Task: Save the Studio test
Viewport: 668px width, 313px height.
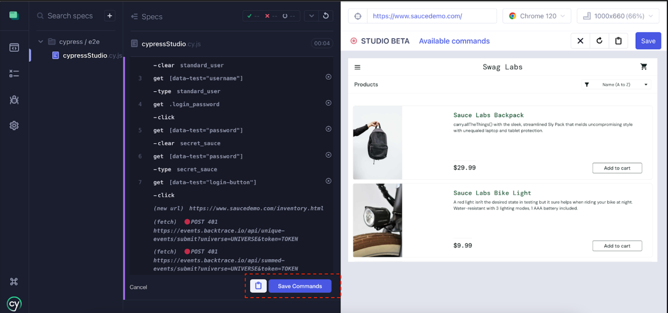Action: pos(648,41)
